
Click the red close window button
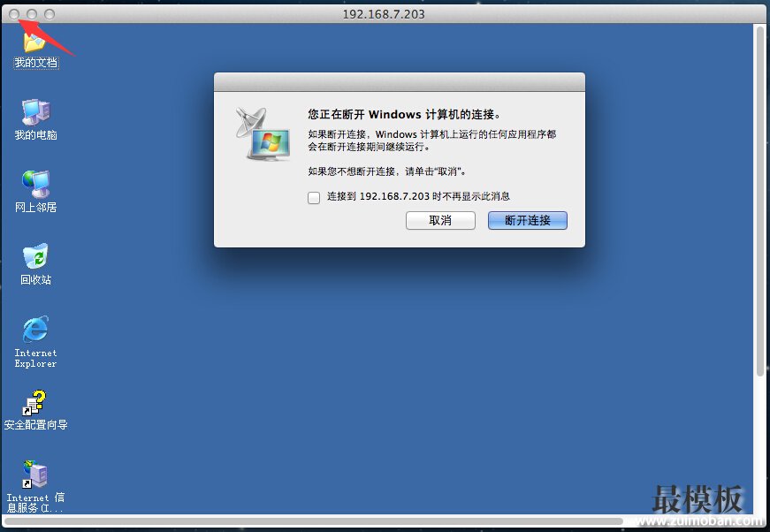(x=14, y=14)
